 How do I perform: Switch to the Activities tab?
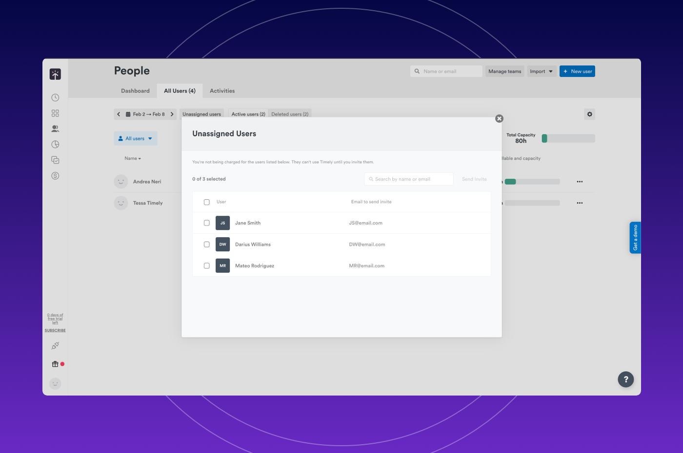222,91
